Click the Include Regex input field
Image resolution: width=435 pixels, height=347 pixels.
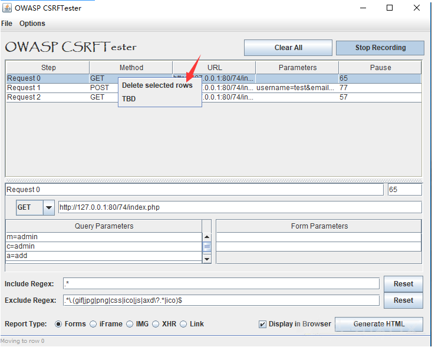click(221, 284)
